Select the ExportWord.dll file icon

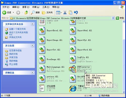click(x=73, y=50)
